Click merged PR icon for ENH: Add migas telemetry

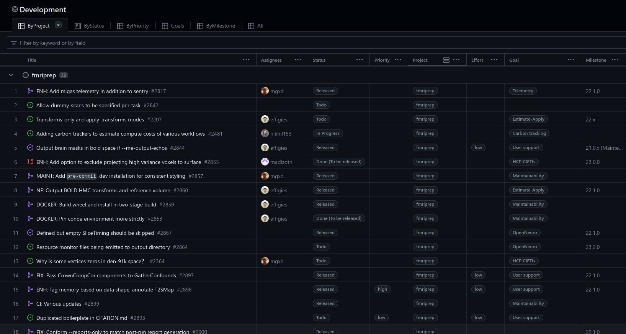[30, 91]
